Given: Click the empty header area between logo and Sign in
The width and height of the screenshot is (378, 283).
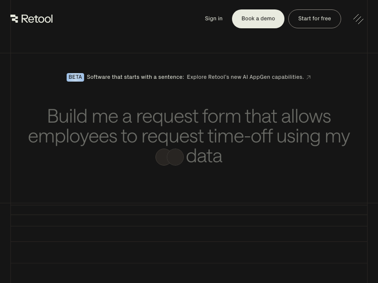Looking at the screenshot, I should click(x=128, y=19).
